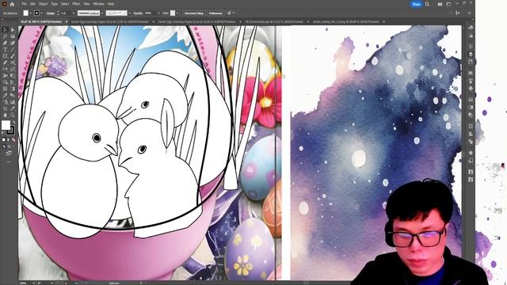
Task: Select the Rotate tool
Action: pyautogui.click(x=6, y=69)
